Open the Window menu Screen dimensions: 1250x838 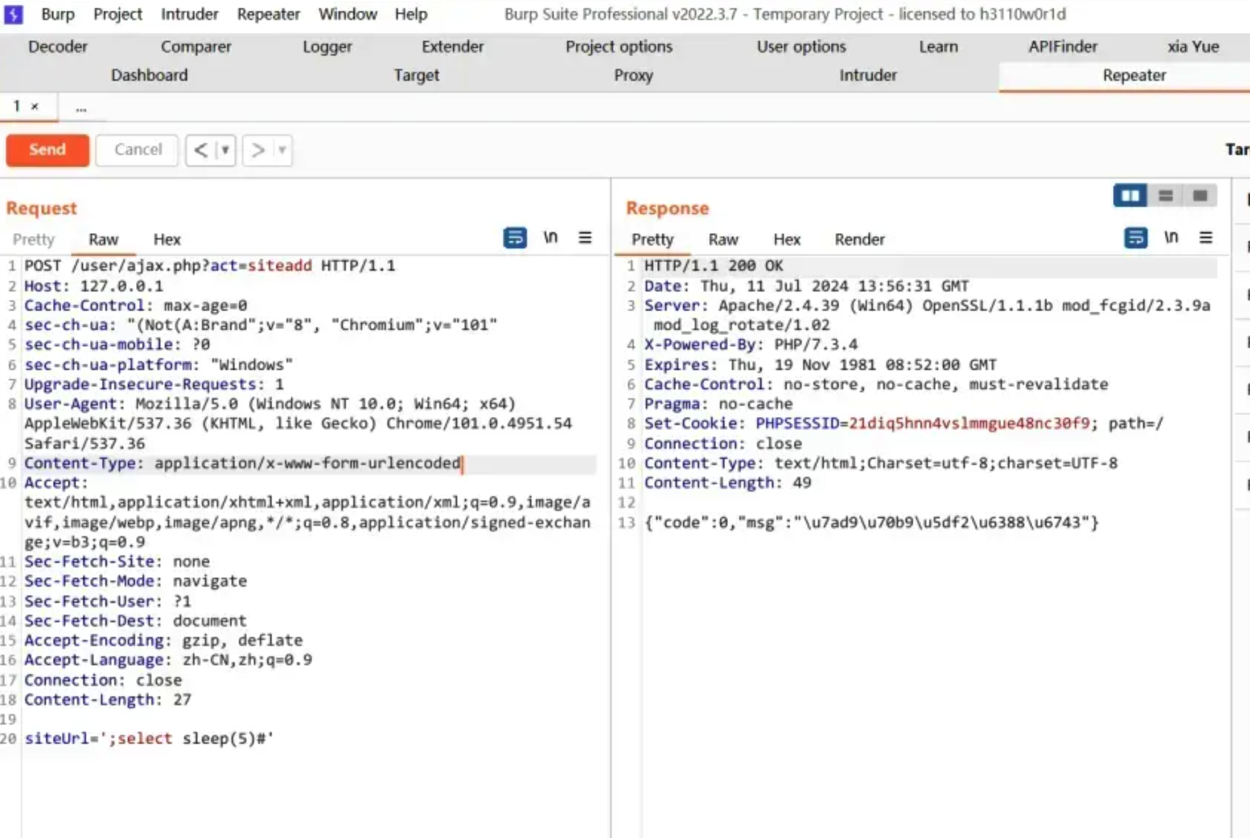click(347, 14)
